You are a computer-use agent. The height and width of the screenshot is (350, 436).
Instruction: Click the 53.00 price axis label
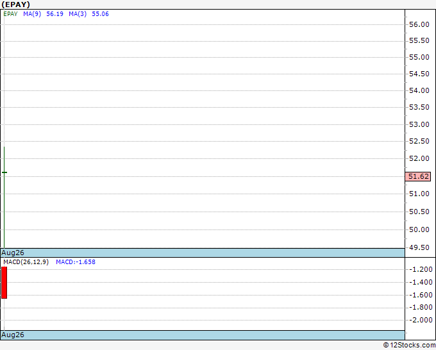419,124
